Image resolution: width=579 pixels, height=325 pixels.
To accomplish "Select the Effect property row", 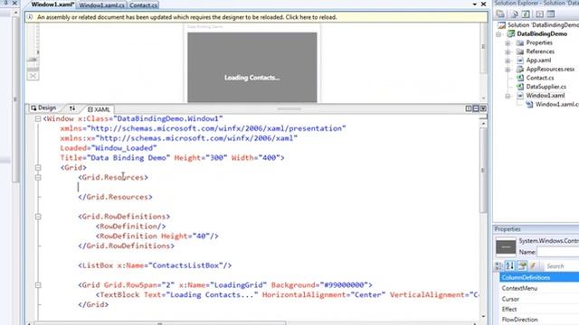I will point(539,309).
